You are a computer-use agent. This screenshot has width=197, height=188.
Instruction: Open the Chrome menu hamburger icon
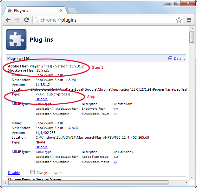(x=189, y=20)
